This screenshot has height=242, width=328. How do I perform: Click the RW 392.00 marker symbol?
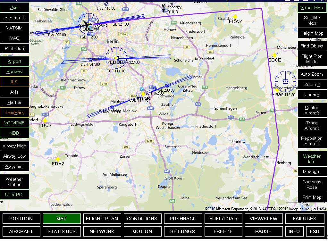[x=57, y=30]
